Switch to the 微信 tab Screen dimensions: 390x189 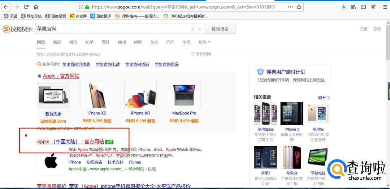(x=73, y=42)
